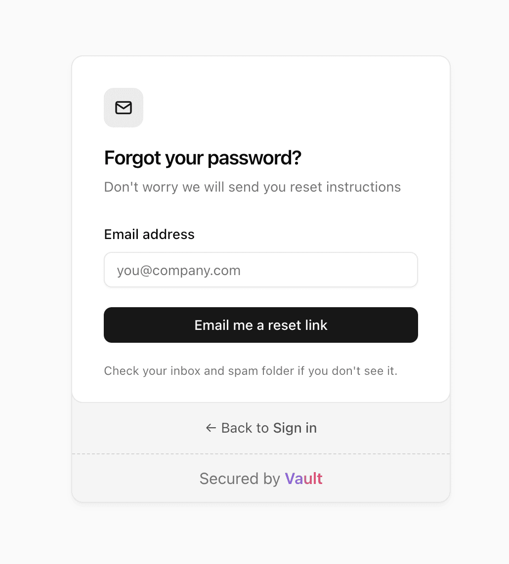Click the Email address field label

click(149, 234)
